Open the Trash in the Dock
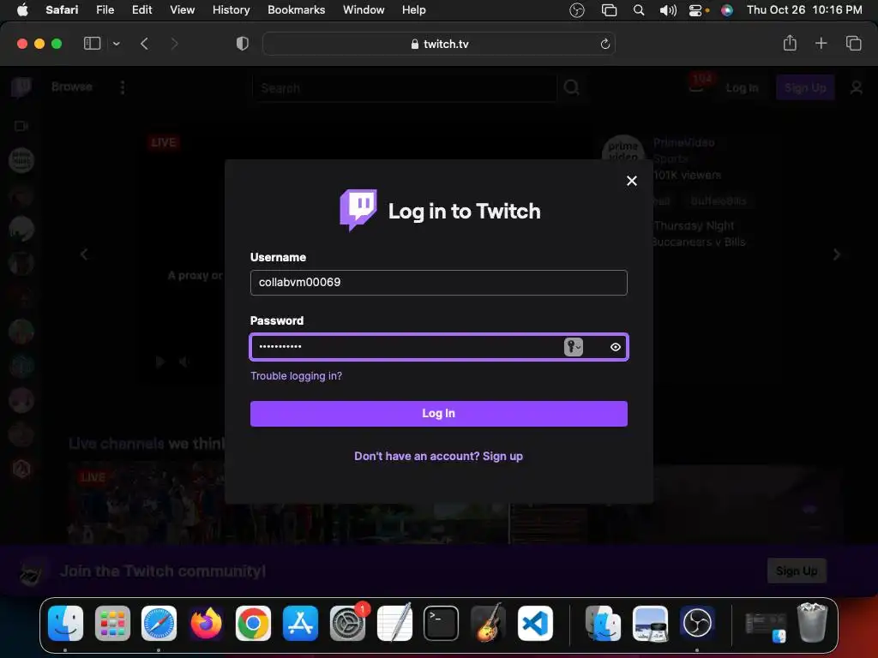 click(812, 622)
